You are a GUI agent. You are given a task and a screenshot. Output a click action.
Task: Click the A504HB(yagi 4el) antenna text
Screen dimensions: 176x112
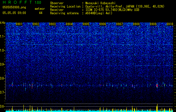point(99,13)
